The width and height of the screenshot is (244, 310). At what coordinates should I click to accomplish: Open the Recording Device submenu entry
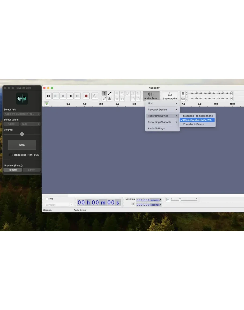coord(162,116)
